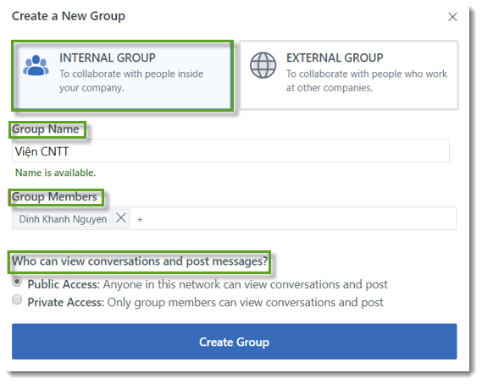Click the plus sign to add members
The height and width of the screenshot is (384, 482).
tap(140, 219)
